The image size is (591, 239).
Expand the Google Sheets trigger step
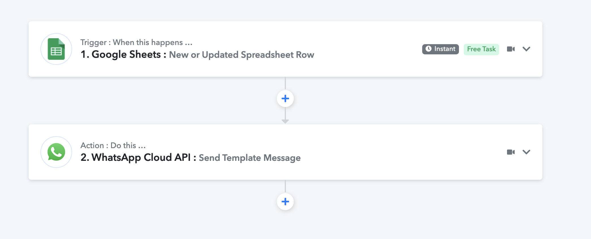[526, 49]
